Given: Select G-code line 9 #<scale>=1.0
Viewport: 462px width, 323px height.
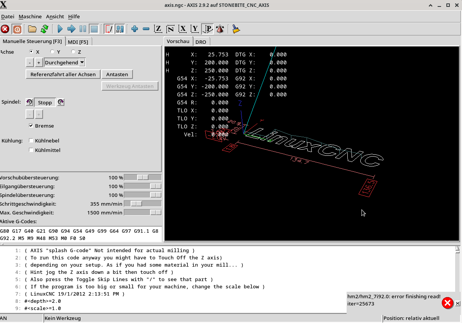Looking at the screenshot, I should pyautogui.click(x=42, y=309).
